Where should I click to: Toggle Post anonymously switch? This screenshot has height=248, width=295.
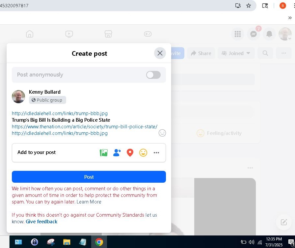153,75
